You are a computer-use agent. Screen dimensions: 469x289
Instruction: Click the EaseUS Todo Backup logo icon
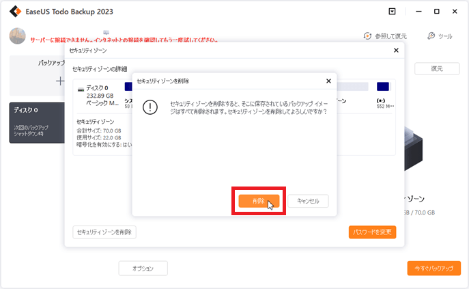(13, 12)
